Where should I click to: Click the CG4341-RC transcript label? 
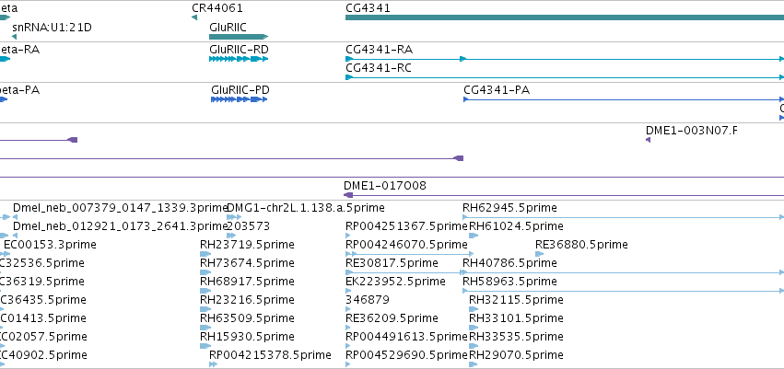[x=379, y=68]
